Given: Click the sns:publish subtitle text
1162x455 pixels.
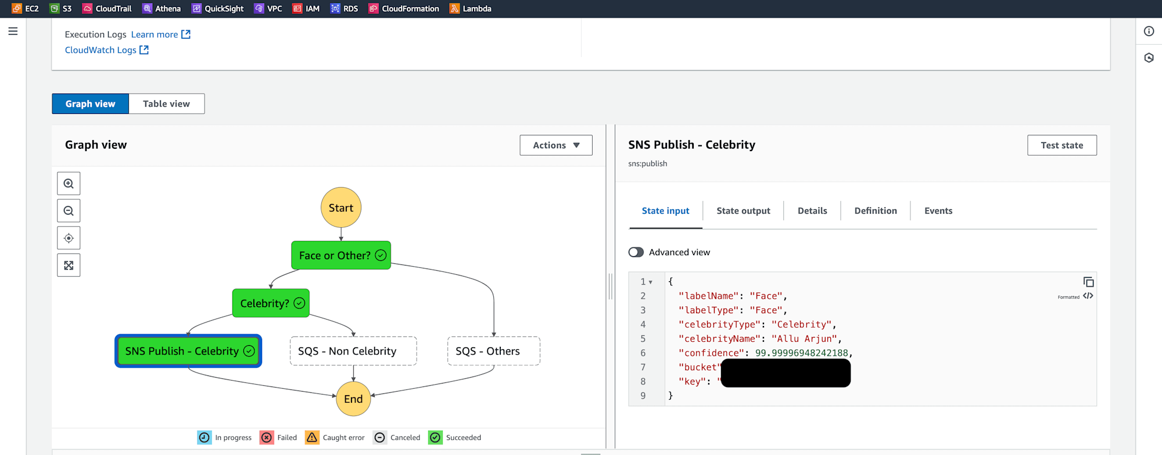Looking at the screenshot, I should [647, 164].
